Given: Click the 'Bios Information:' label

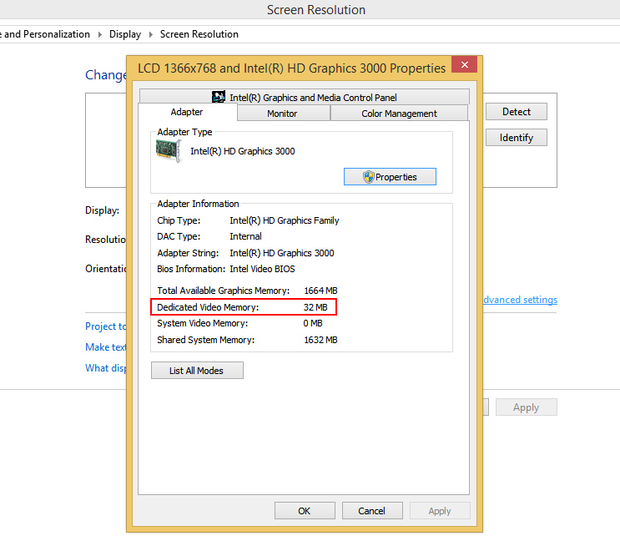Looking at the screenshot, I should tap(191, 269).
